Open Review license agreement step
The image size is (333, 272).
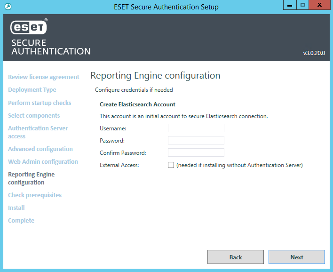[43, 77]
